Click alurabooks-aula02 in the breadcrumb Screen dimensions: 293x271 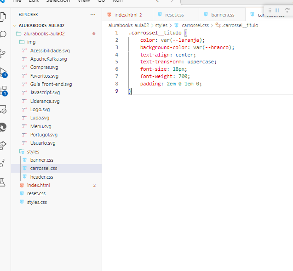(129, 25)
